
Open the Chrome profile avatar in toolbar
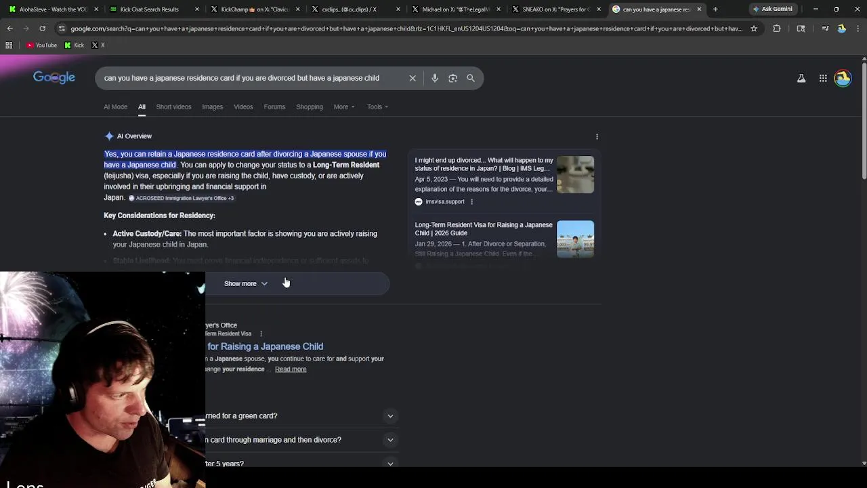tap(841, 28)
